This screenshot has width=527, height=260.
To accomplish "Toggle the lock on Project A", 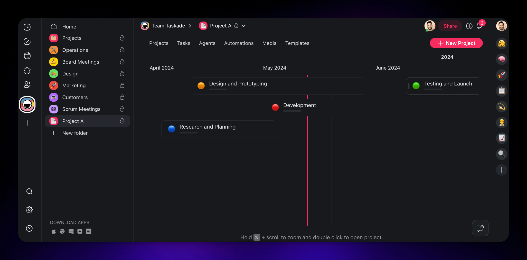I will pyautogui.click(x=122, y=121).
